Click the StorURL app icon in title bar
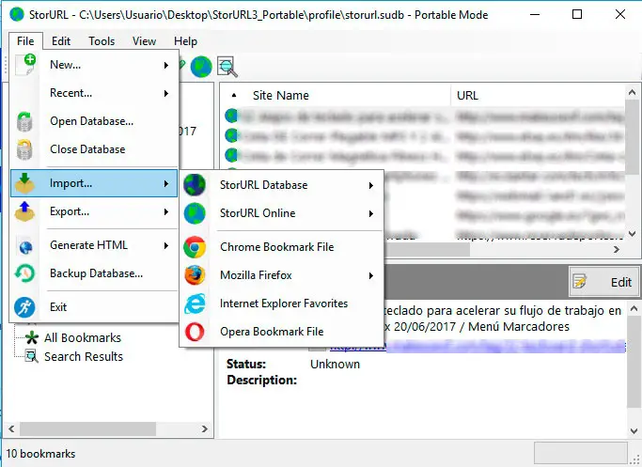Image resolution: width=642 pixels, height=467 pixels. [17, 15]
